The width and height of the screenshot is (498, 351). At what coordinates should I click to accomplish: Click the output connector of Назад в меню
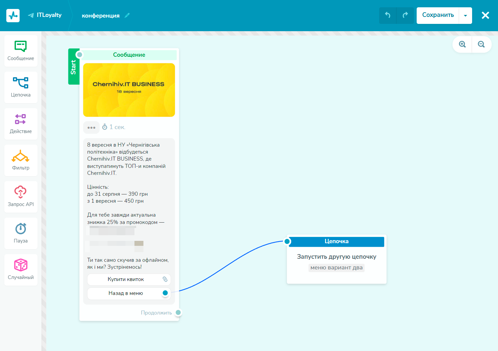(x=165, y=293)
